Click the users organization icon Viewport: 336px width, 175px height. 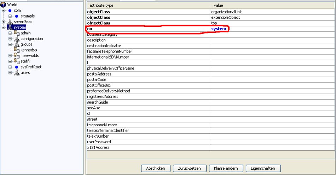[17, 73]
